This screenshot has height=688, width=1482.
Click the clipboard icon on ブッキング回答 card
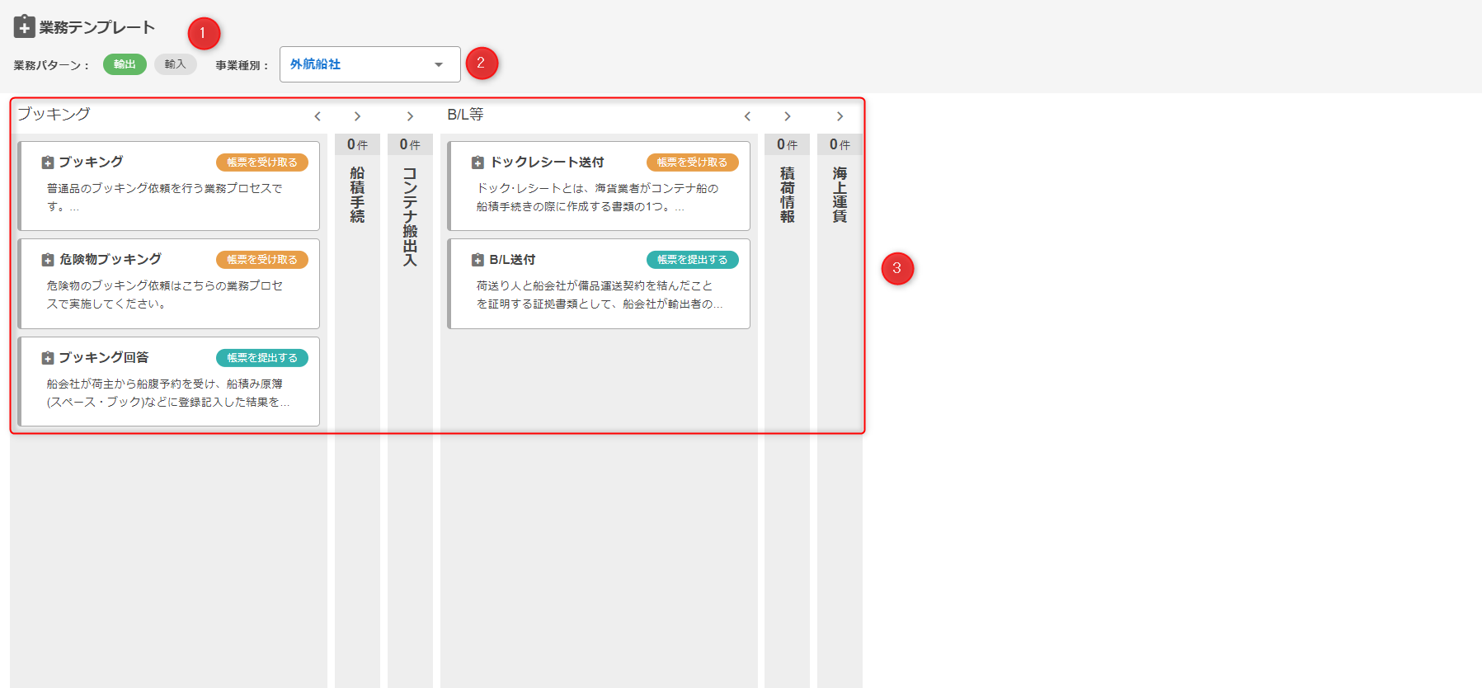[48, 358]
